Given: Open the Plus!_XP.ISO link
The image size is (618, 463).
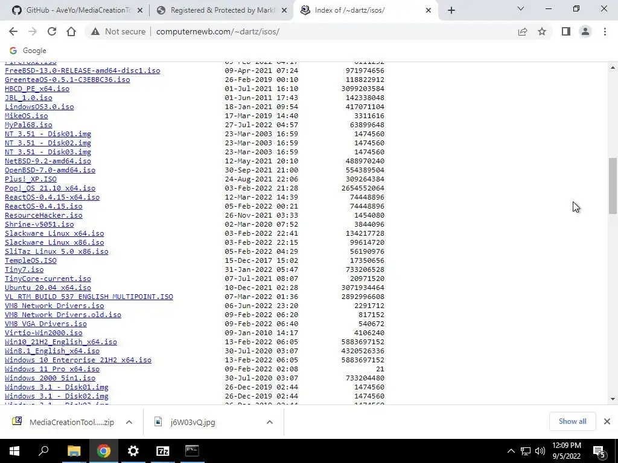Looking at the screenshot, I should click(31, 179).
